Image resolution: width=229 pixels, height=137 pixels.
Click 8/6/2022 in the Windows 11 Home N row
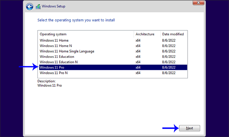[x=169, y=46]
